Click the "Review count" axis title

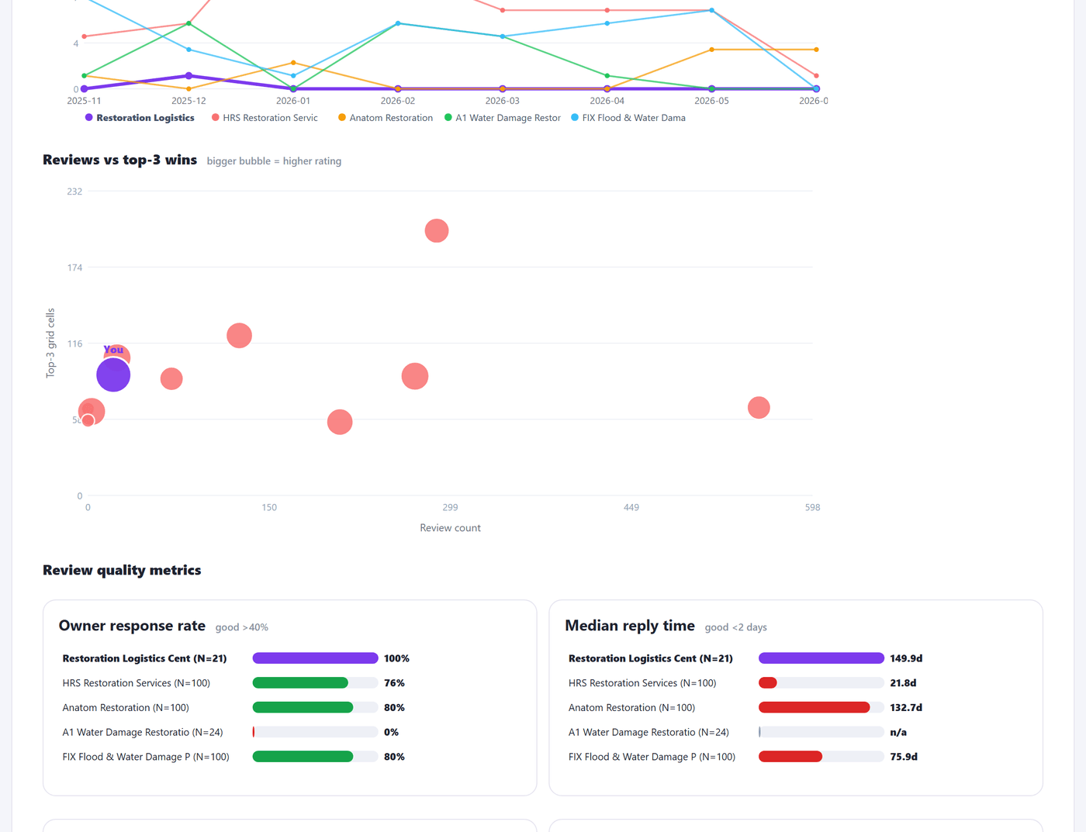pos(451,528)
